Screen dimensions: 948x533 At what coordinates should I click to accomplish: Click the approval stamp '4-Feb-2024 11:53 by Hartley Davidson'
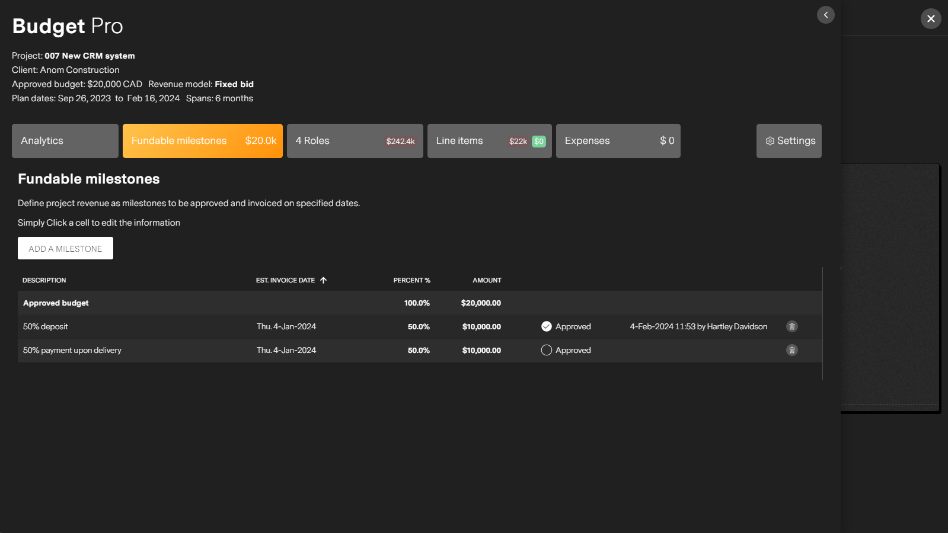pos(698,326)
